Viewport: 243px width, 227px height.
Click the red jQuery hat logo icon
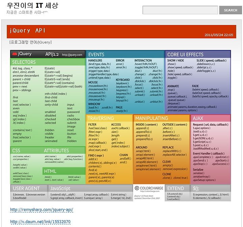click(x=15, y=54)
